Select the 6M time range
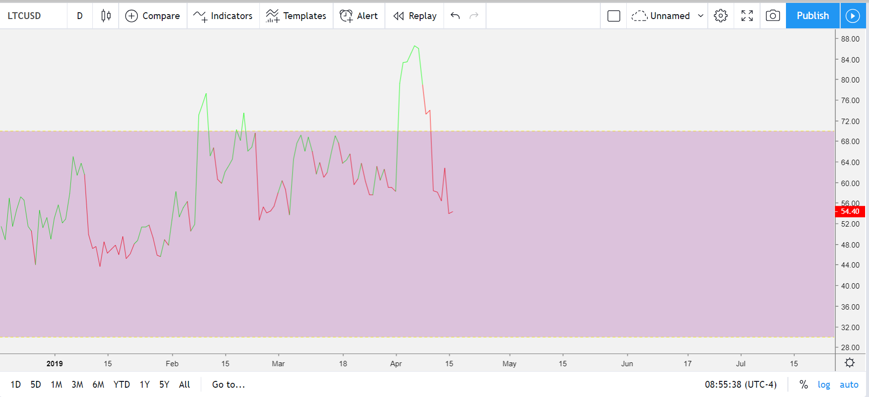The image size is (869, 397). pyautogui.click(x=98, y=385)
